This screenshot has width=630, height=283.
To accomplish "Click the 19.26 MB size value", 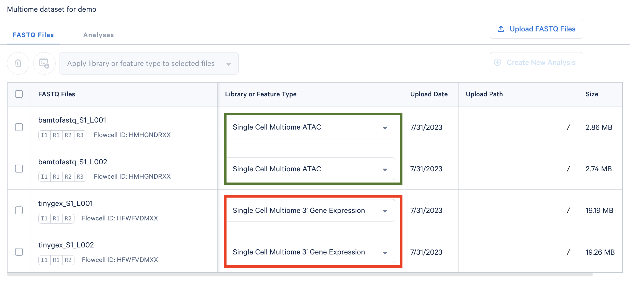I will pyautogui.click(x=600, y=252).
